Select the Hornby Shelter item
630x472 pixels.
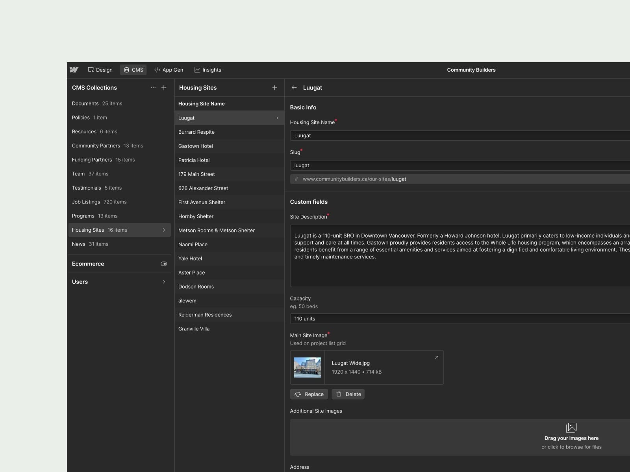[229, 216]
